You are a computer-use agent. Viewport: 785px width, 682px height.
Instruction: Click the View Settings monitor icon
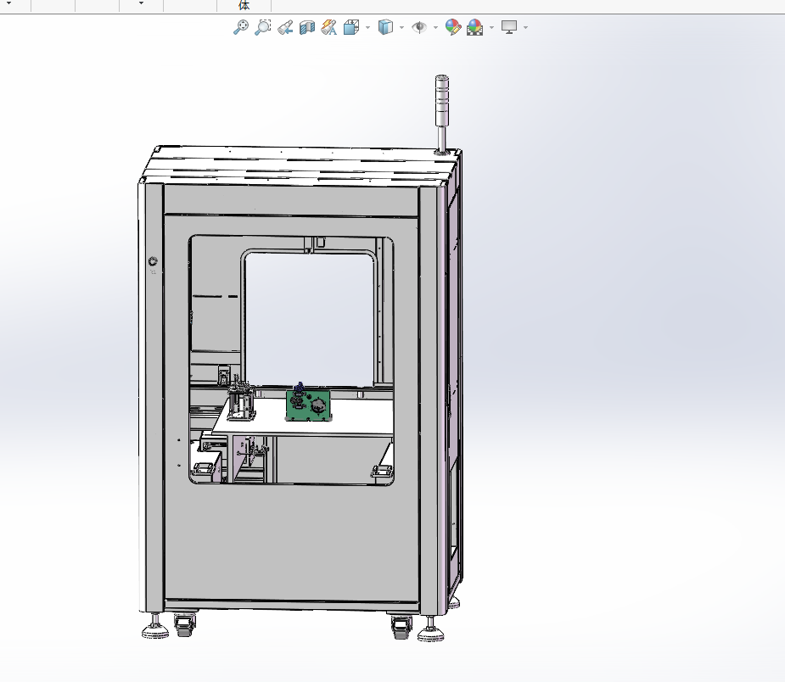(x=509, y=27)
